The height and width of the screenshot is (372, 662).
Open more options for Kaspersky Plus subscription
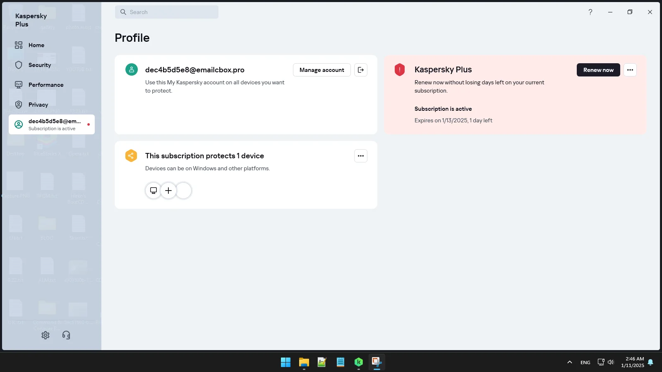[630, 70]
